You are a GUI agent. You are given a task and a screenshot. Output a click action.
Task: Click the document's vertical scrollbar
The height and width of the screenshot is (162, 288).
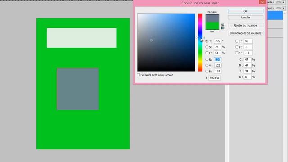click(x=227, y=123)
